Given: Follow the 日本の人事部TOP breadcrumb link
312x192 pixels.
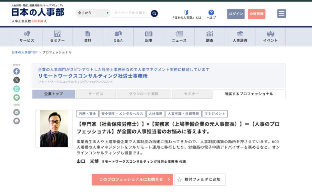Looking at the screenshot, I should tap(25, 52).
